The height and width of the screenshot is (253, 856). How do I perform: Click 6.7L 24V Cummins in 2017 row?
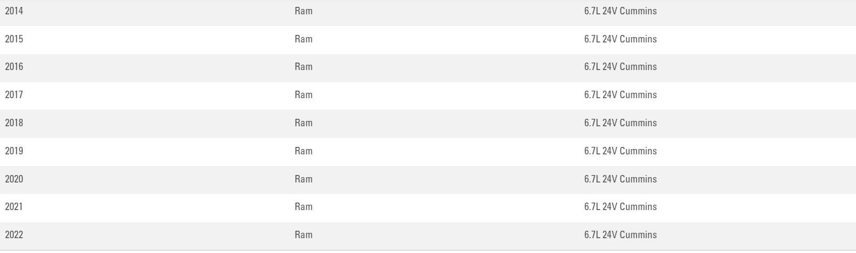point(620,95)
